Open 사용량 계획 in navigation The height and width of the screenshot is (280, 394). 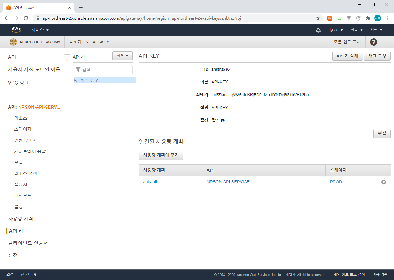tap(21, 219)
